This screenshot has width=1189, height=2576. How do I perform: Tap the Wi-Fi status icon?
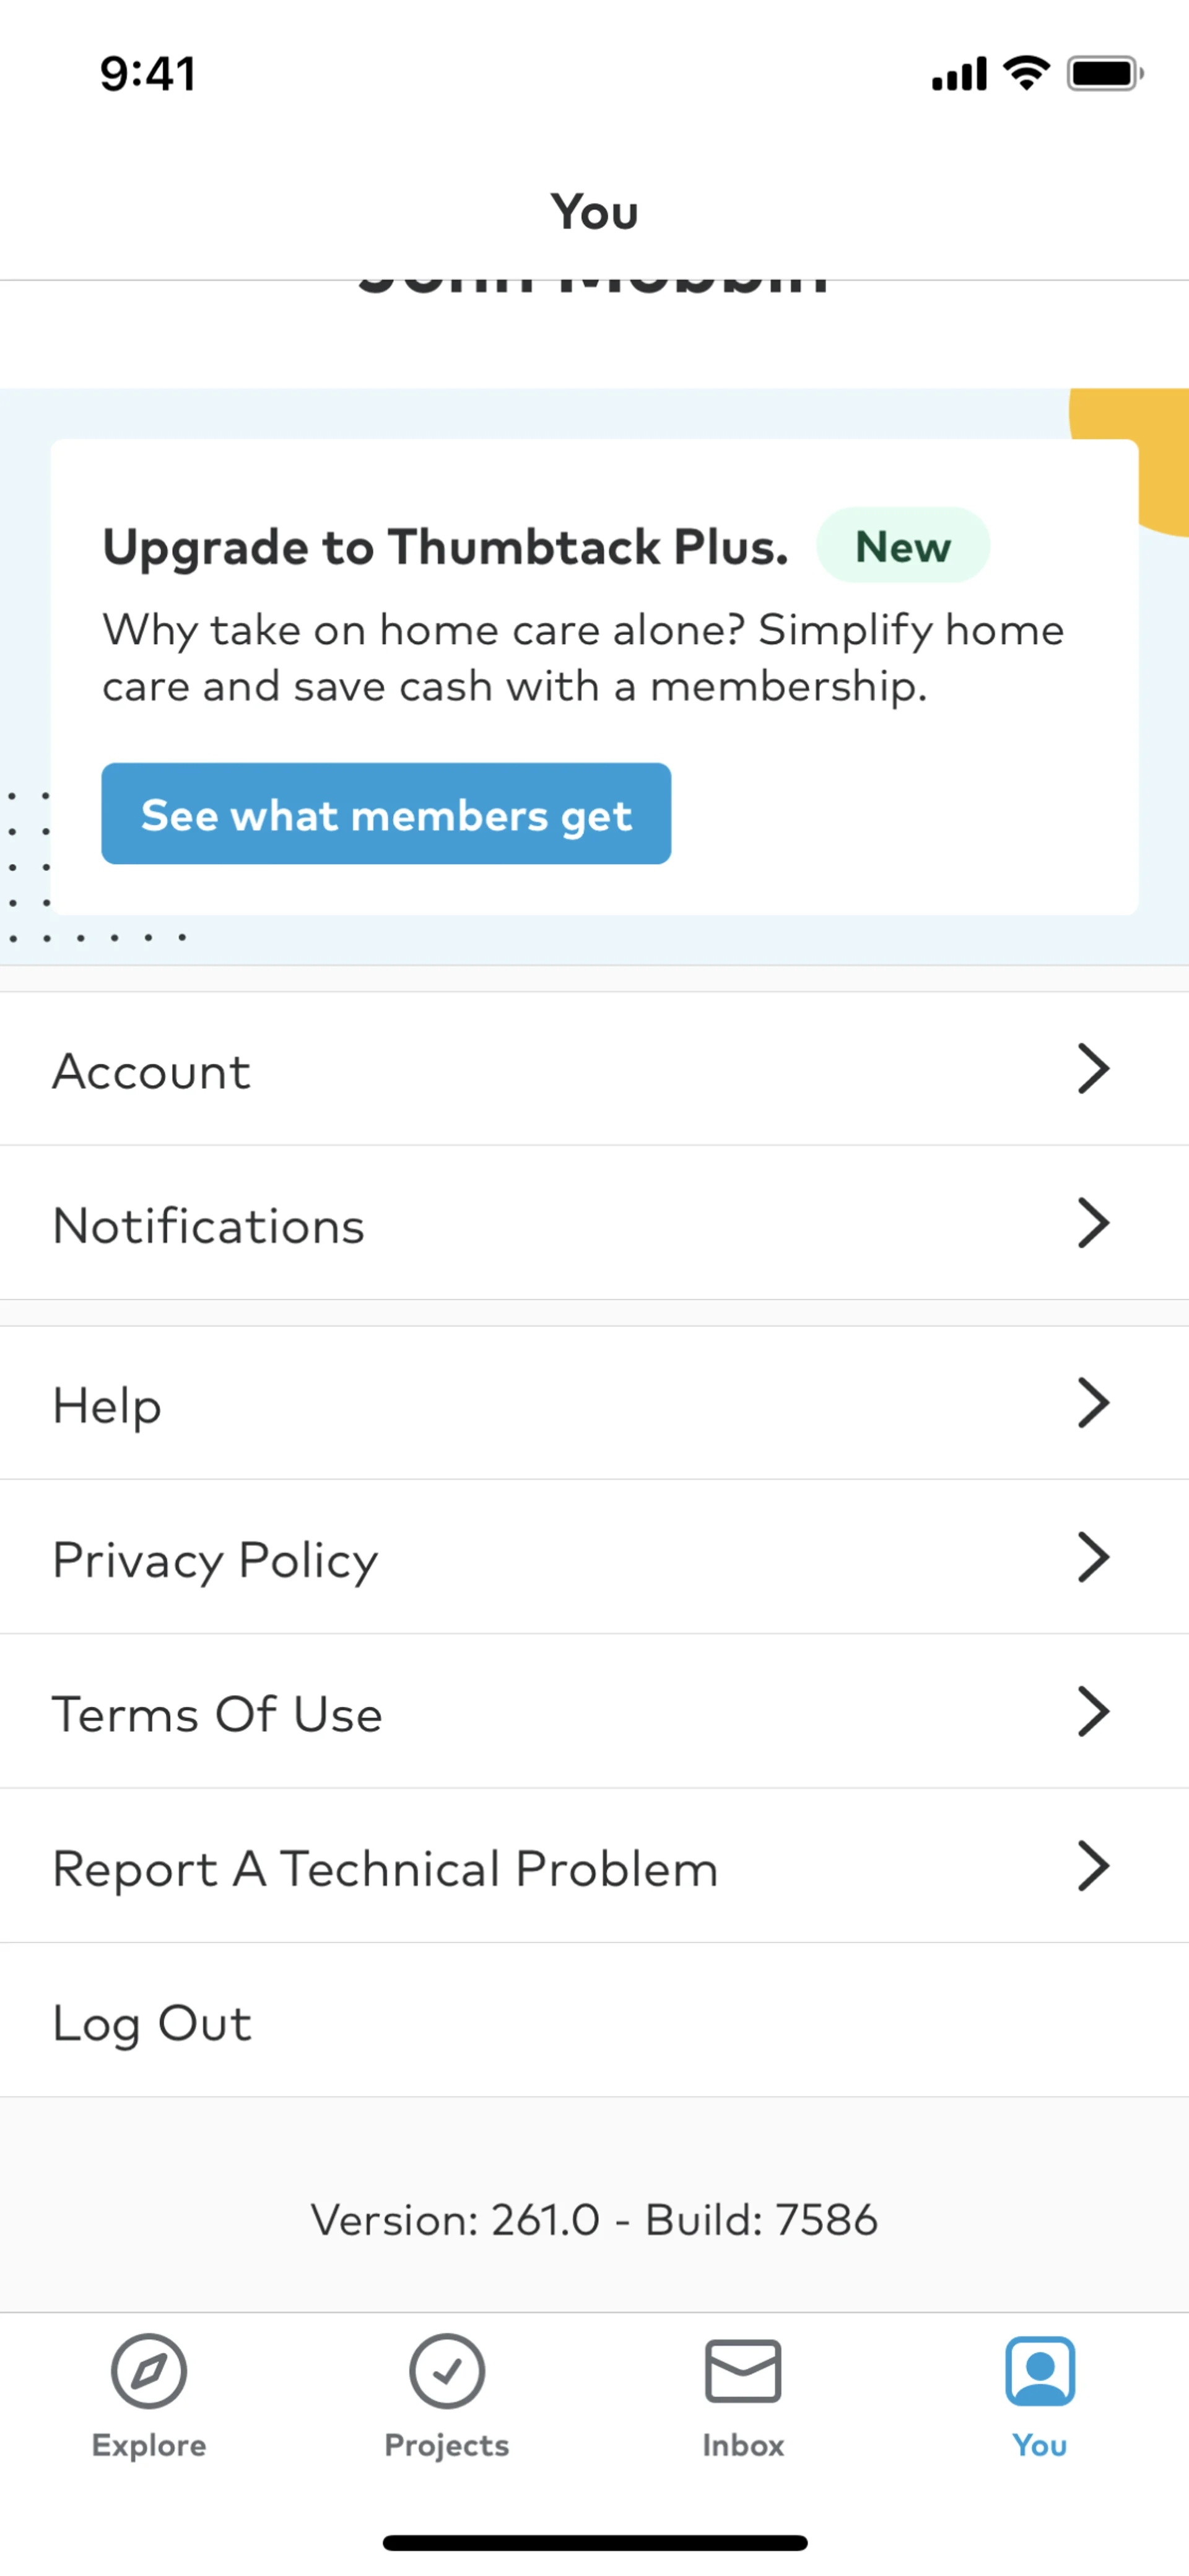pyautogui.click(x=1026, y=73)
